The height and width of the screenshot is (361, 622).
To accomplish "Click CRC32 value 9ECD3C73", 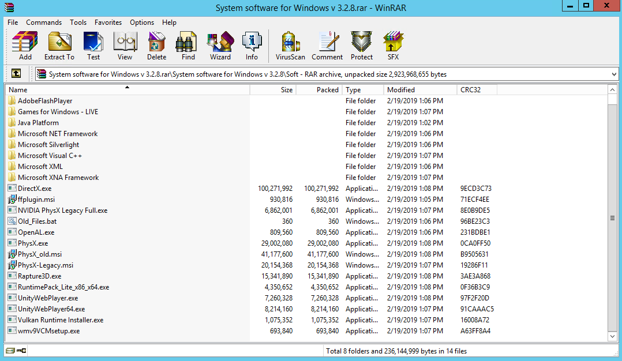I will click(475, 188).
